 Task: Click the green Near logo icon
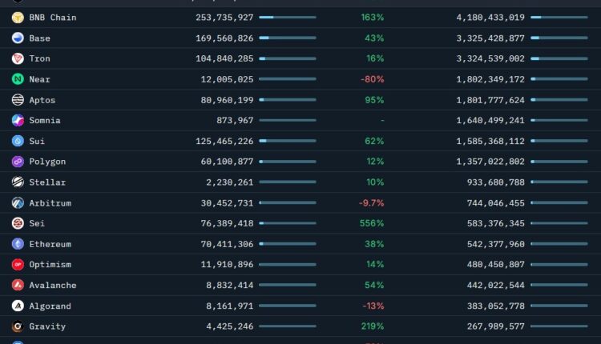18,79
